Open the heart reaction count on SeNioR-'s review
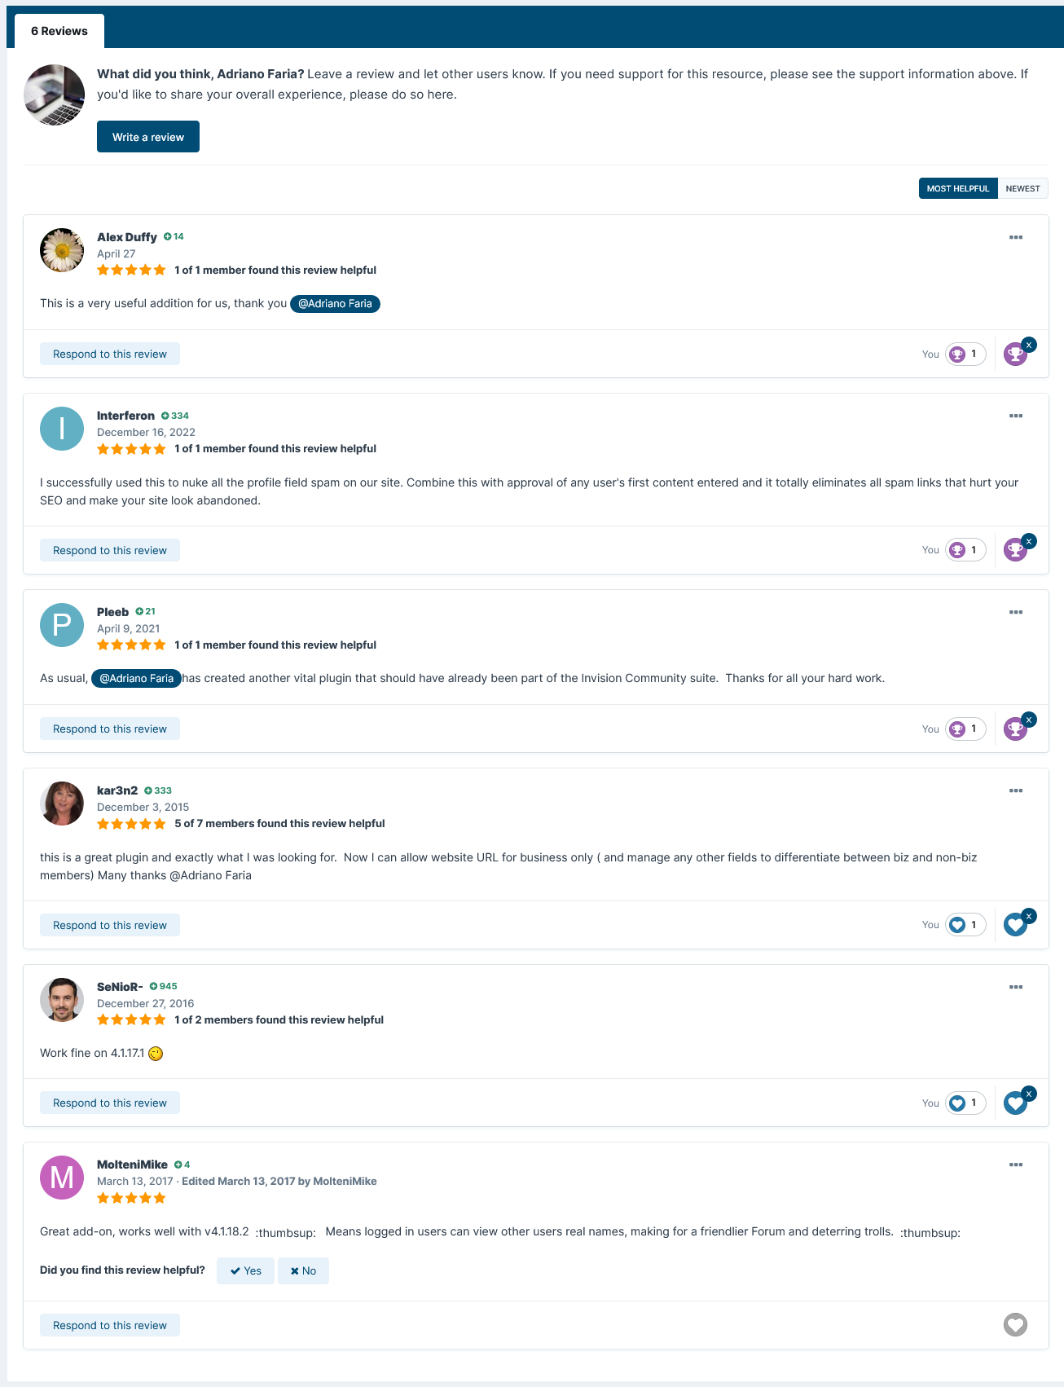Image resolution: width=1064 pixels, height=1387 pixels. tap(965, 1103)
